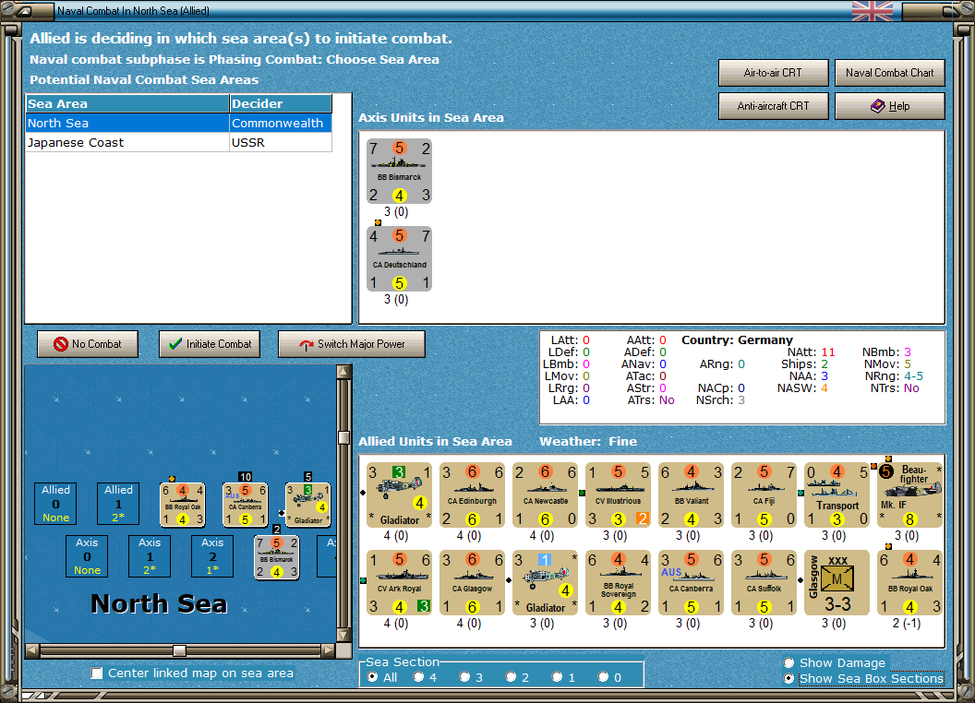The height and width of the screenshot is (703, 975).
Task: Select the CA Edinburgh unit counter
Action: point(472,494)
